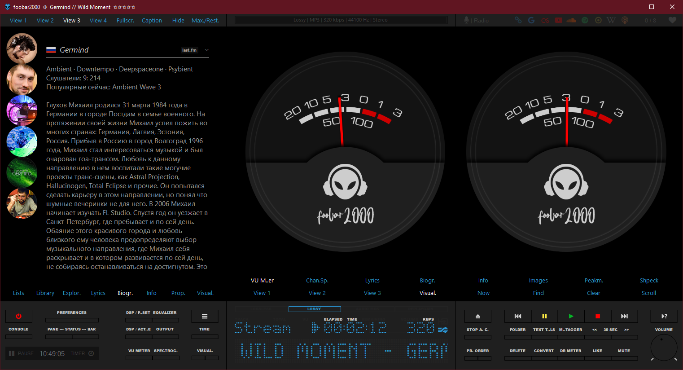Viewport: 683px width, 370px height.
Task: Pause playback with yellow pause button
Action: 544,316
